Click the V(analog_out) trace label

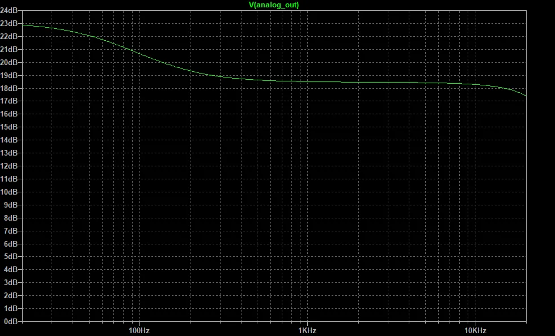click(274, 5)
